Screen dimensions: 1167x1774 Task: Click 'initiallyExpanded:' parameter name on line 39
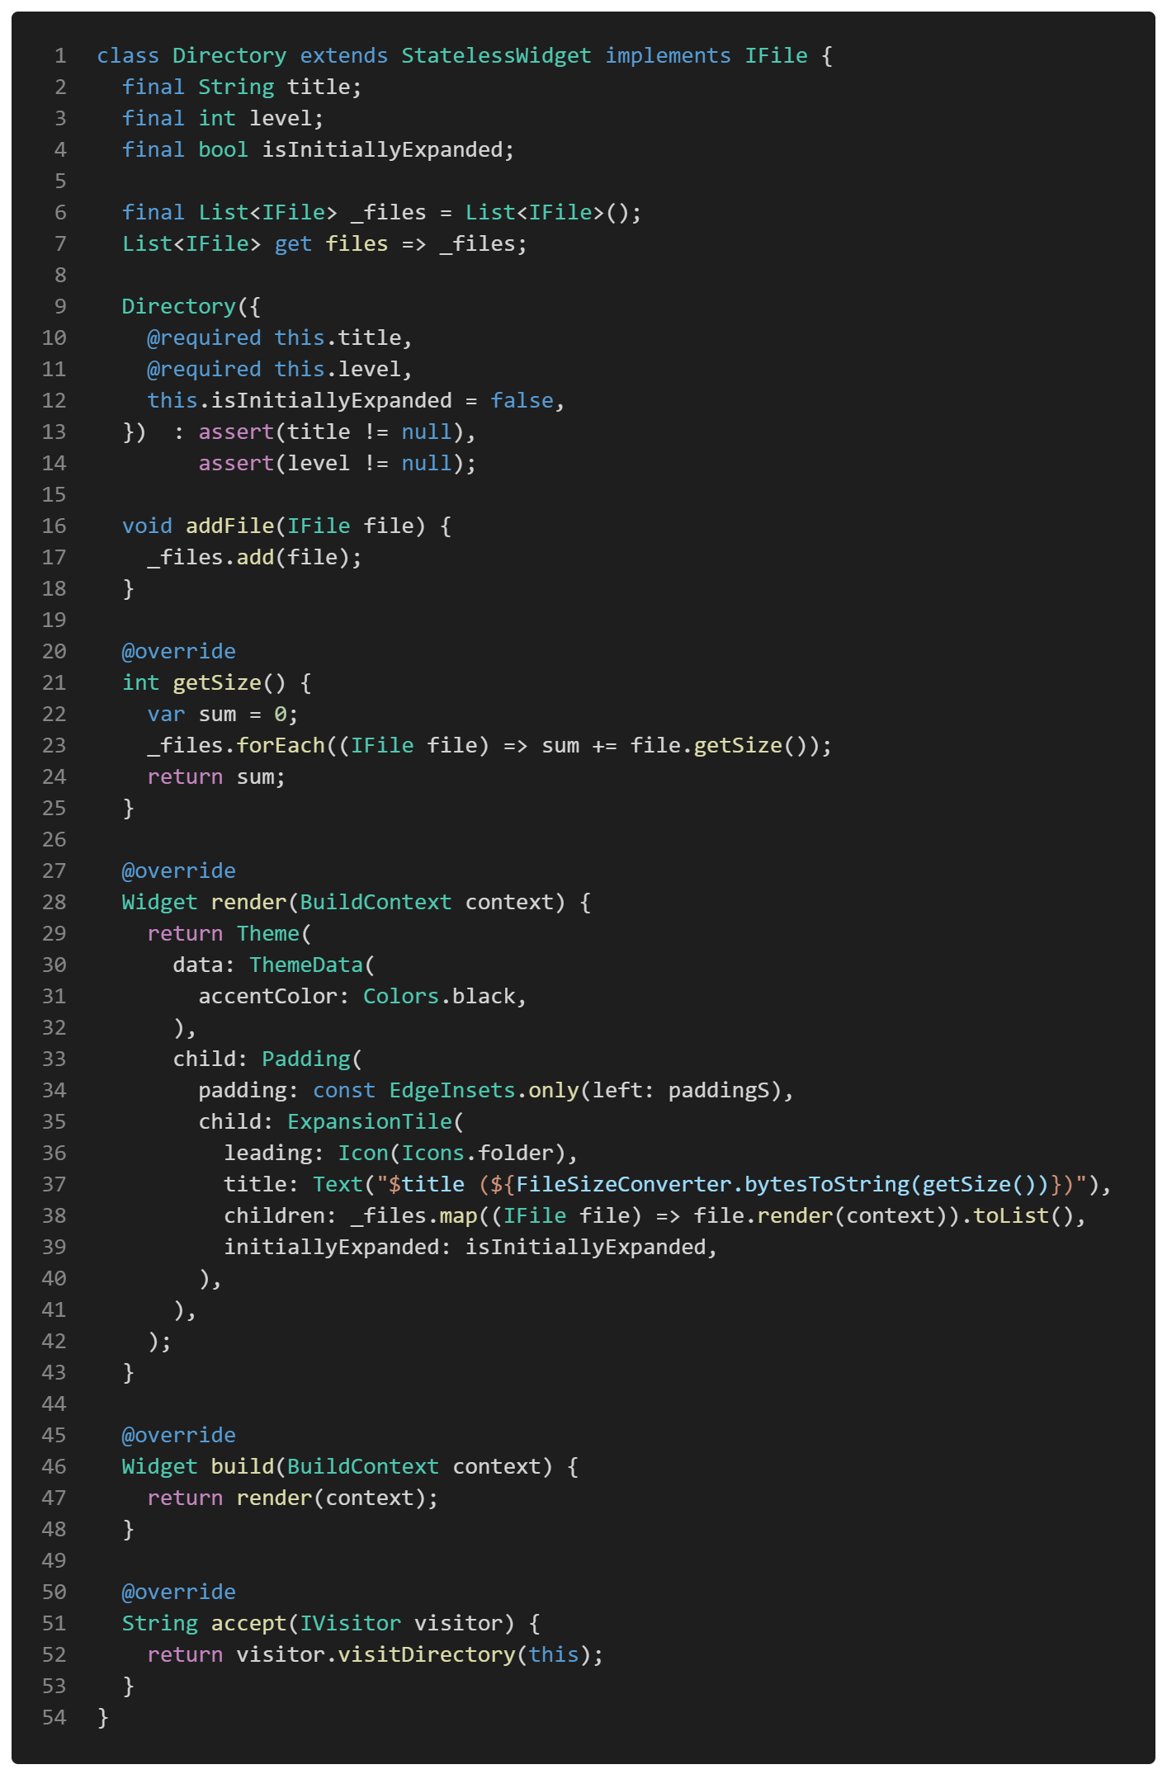click(x=338, y=1248)
